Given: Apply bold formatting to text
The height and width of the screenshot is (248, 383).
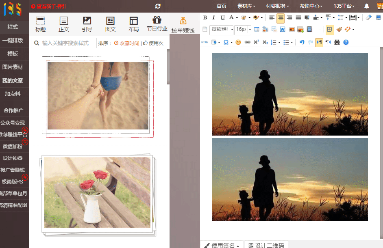Looking at the screenshot, I should tap(205, 17).
